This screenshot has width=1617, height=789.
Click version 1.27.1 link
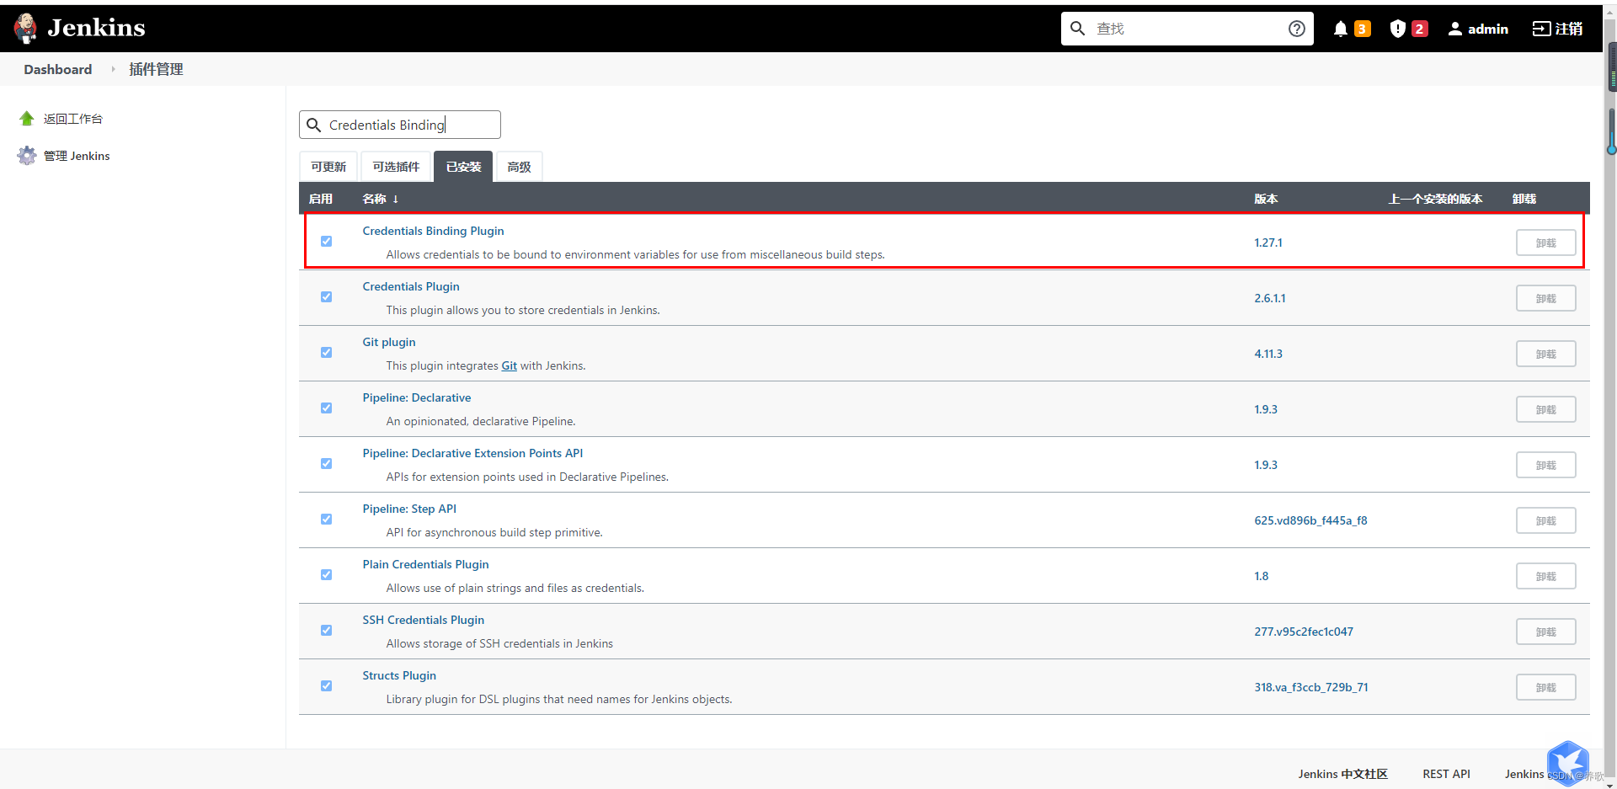(1268, 243)
